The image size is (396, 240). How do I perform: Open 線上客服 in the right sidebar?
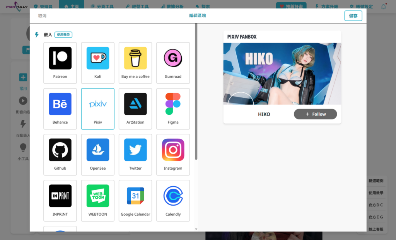click(376, 229)
